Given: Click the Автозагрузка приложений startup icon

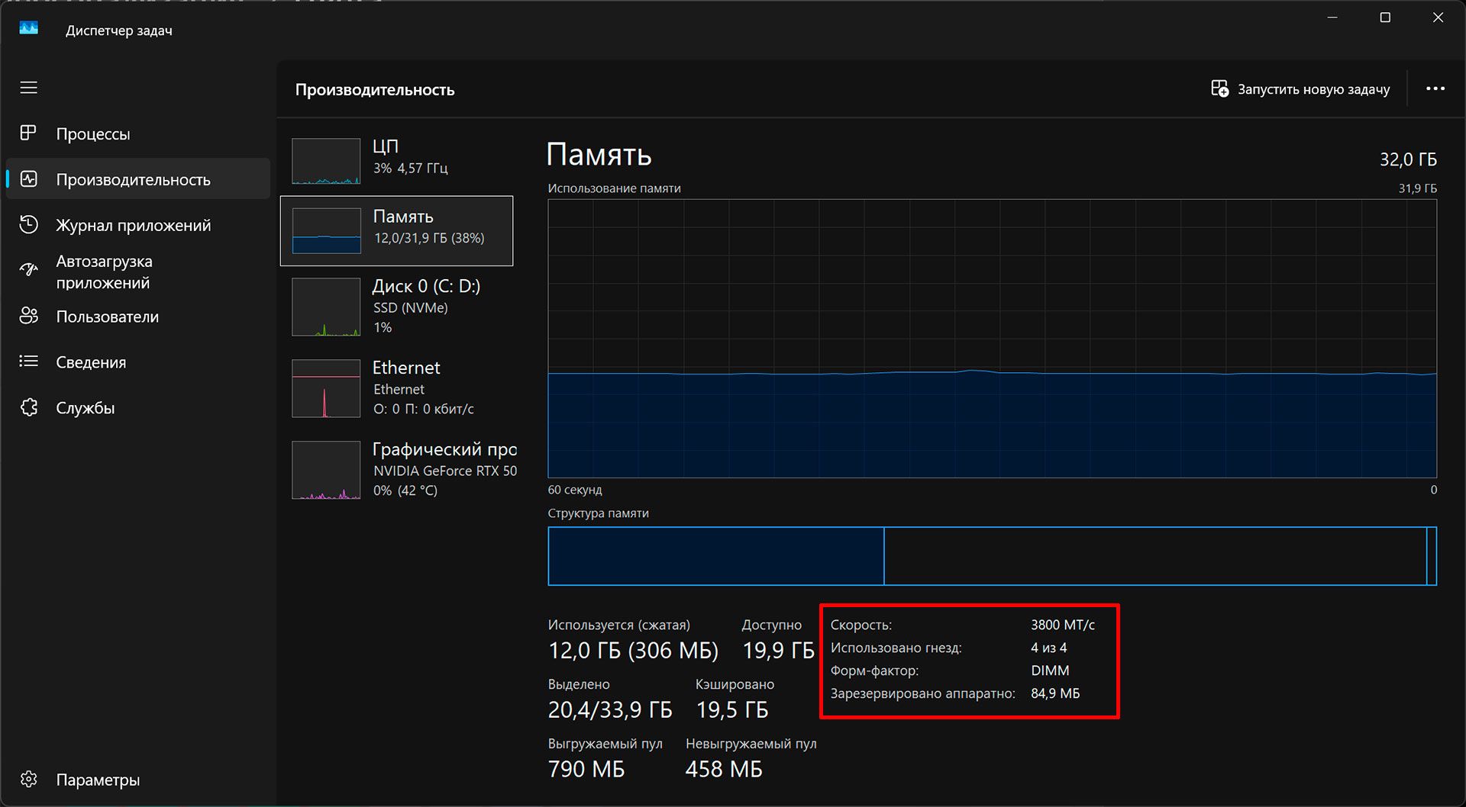Looking at the screenshot, I should (28, 269).
